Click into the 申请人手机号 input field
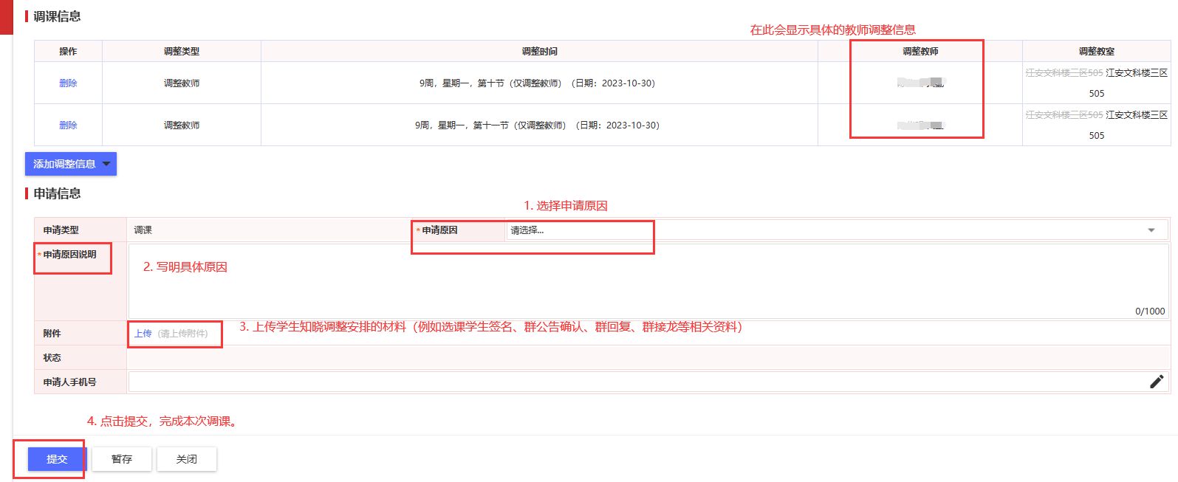This screenshot has width=1178, height=482. click(x=635, y=382)
